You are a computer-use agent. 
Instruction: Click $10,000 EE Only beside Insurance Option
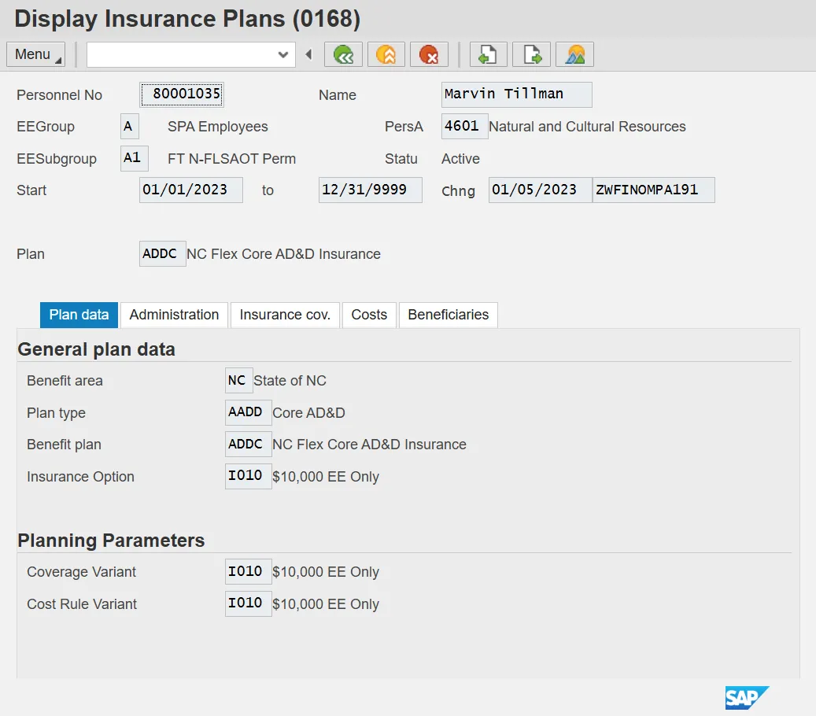coord(326,477)
